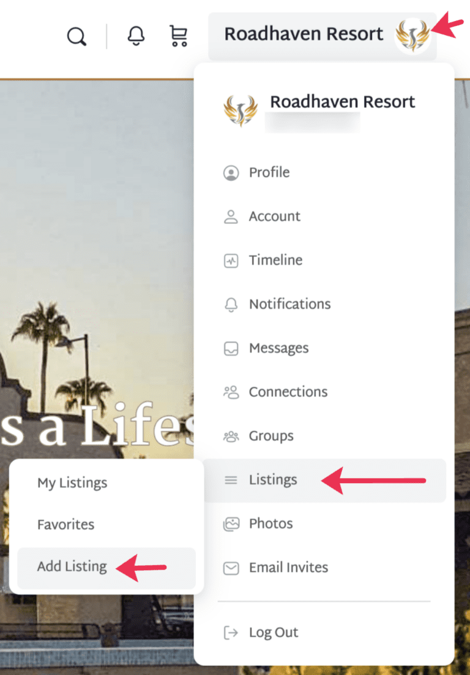Open Notifications menu entry
Image resolution: width=470 pixels, height=675 pixels.
tap(291, 304)
